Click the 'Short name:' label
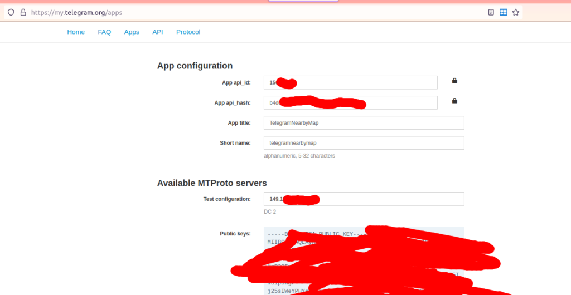The image size is (571, 295). tap(235, 143)
